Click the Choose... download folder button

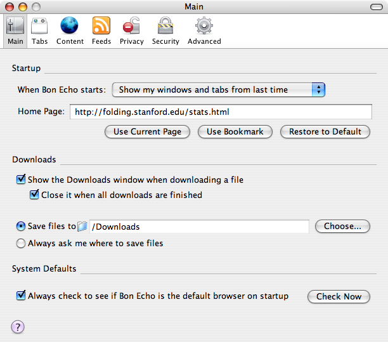pos(342,226)
